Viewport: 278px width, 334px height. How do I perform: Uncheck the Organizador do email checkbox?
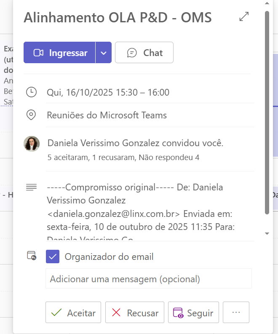tap(53, 257)
